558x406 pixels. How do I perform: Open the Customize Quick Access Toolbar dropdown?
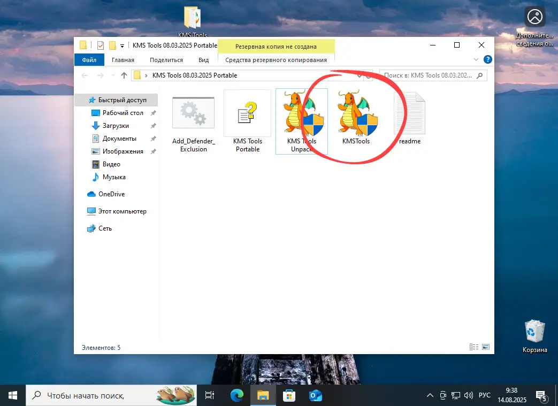[x=123, y=45]
